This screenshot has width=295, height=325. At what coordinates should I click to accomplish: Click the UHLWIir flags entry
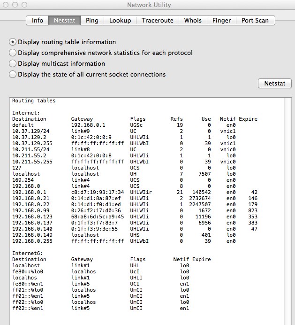click(x=141, y=193)
